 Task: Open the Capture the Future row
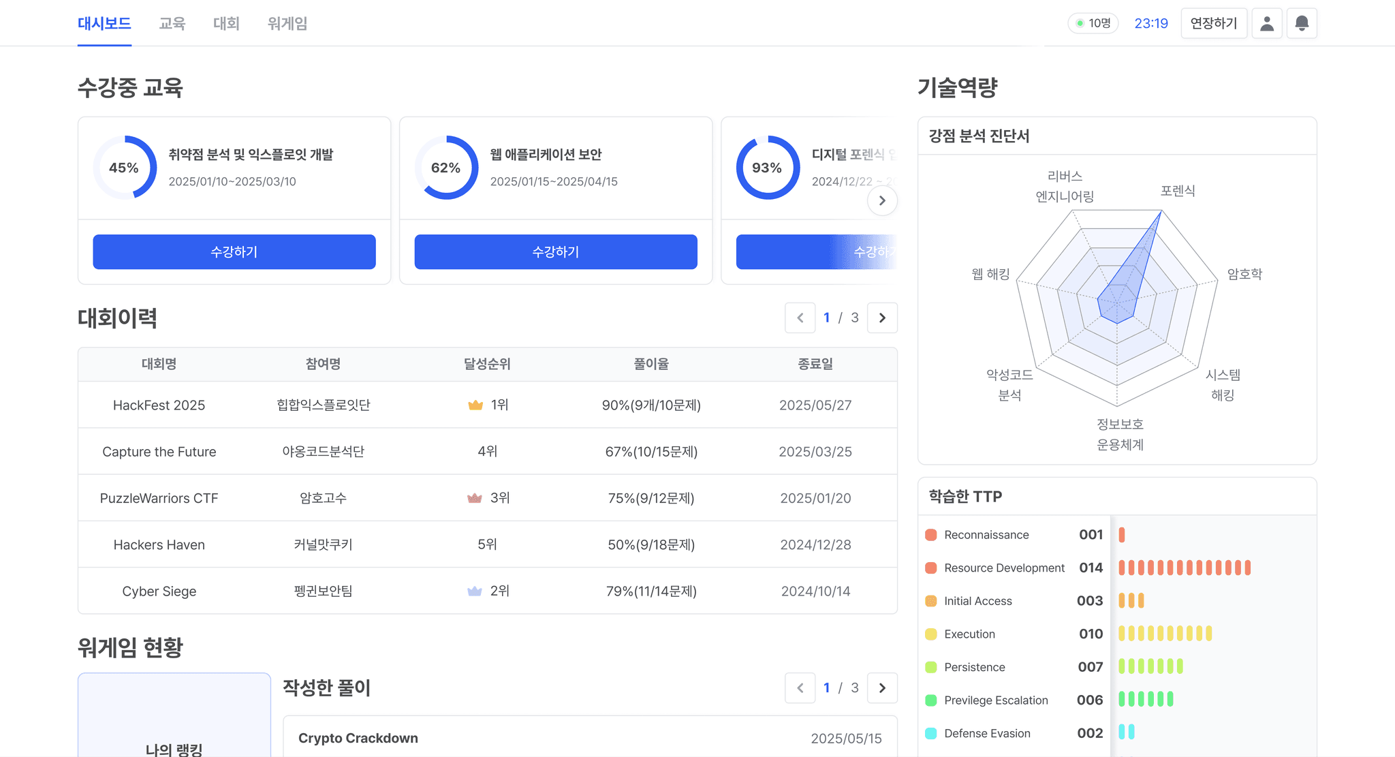488,451
